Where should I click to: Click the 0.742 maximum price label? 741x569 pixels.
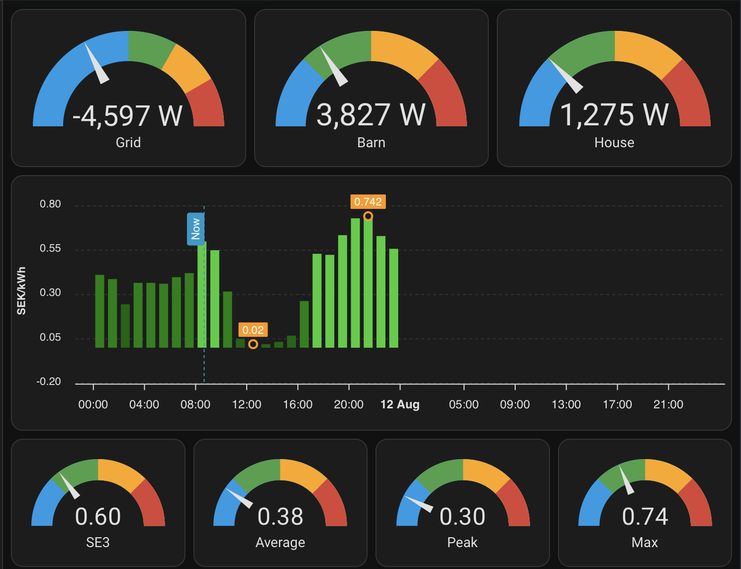click(x=368, y=202)
